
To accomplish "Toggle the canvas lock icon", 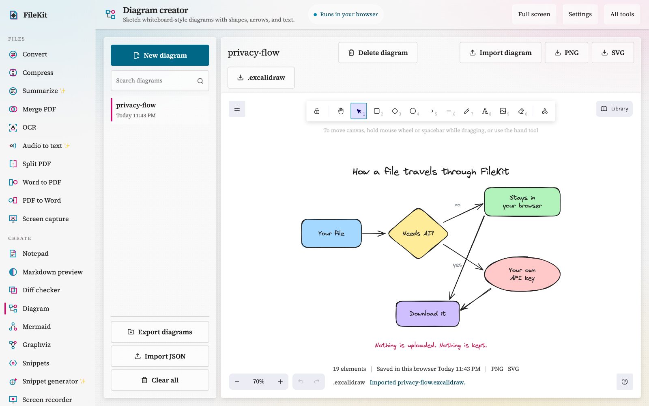I will click(x=317, y=111).
